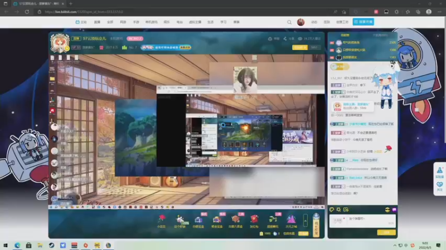Click the pink tag beside the stream title

[135, 38]
